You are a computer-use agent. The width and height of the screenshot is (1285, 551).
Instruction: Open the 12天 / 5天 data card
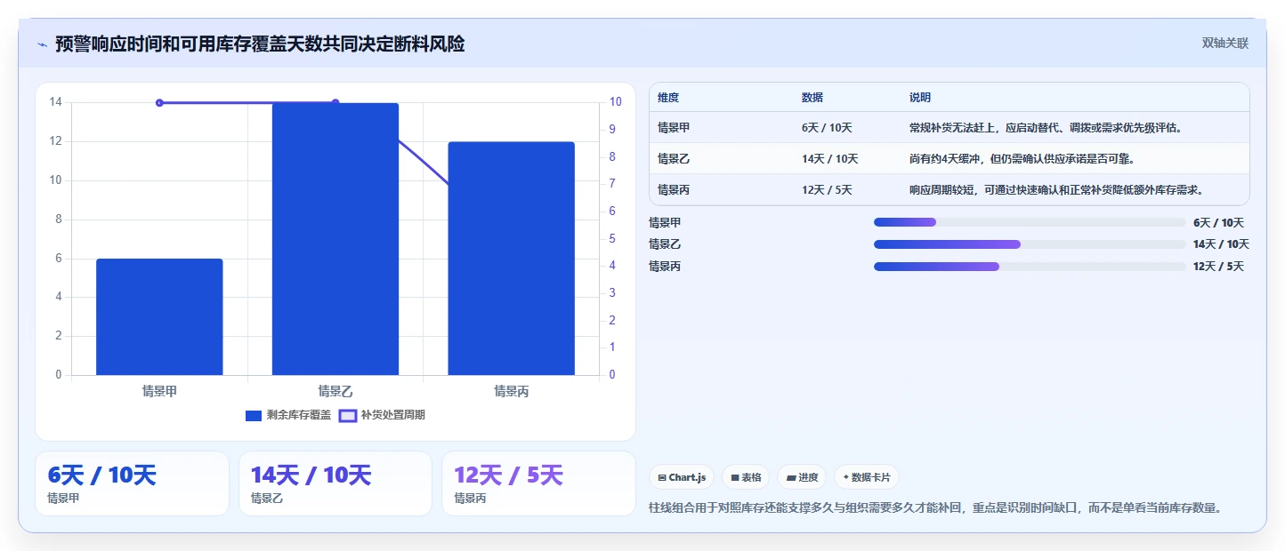(x=538, y=483)
